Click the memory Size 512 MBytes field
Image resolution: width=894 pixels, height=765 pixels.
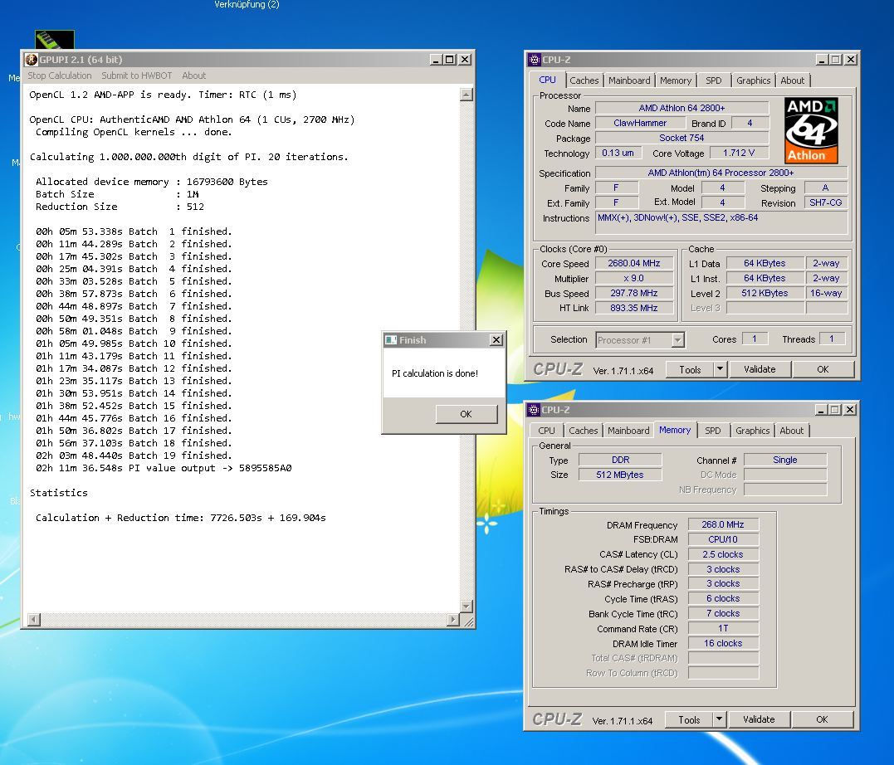pyautogui.click(x=620, y=475)
